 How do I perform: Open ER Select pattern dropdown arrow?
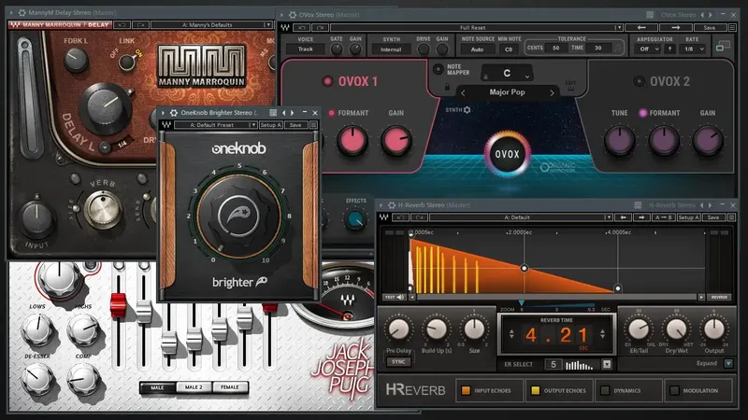click(x=606, y=364)
